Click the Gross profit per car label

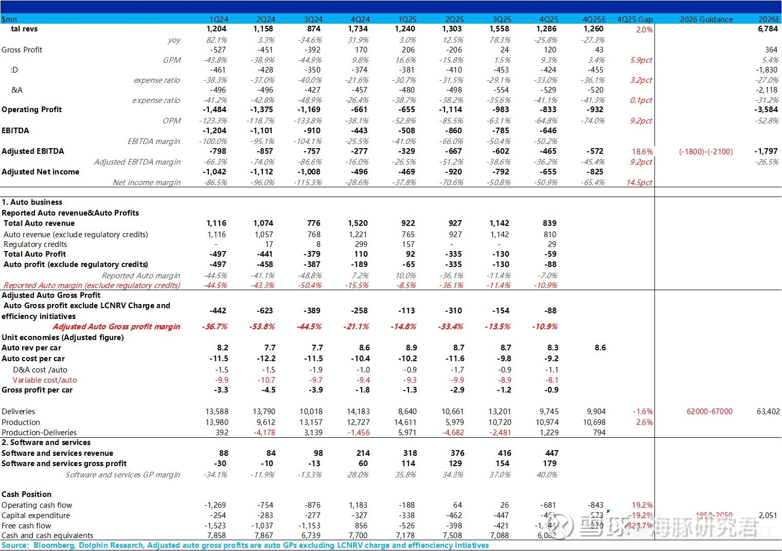tap(37, 390)
